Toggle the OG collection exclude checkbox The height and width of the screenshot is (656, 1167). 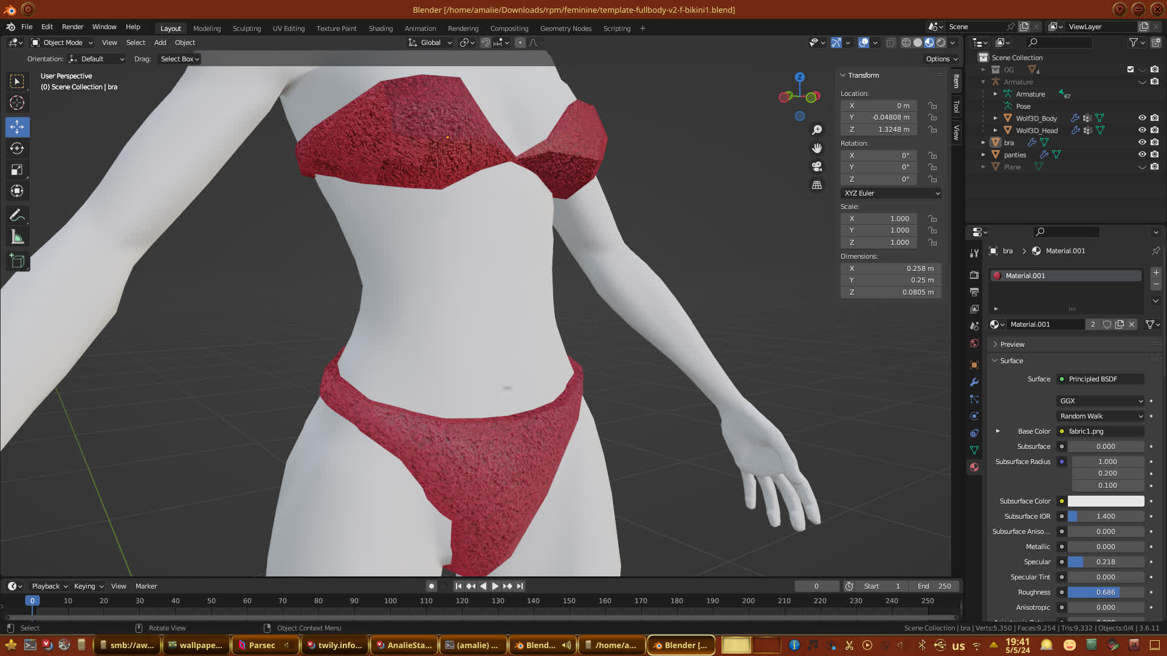click(x=1131, y=69)
